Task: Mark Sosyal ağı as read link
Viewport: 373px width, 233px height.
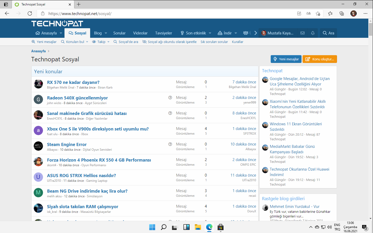Action: (169, 42)
